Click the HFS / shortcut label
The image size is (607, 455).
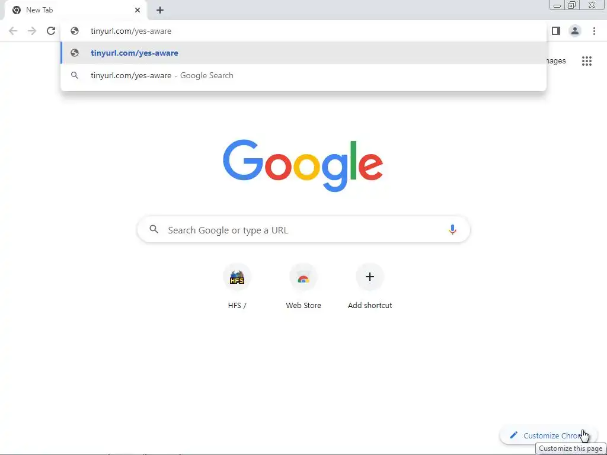point(237,305)
